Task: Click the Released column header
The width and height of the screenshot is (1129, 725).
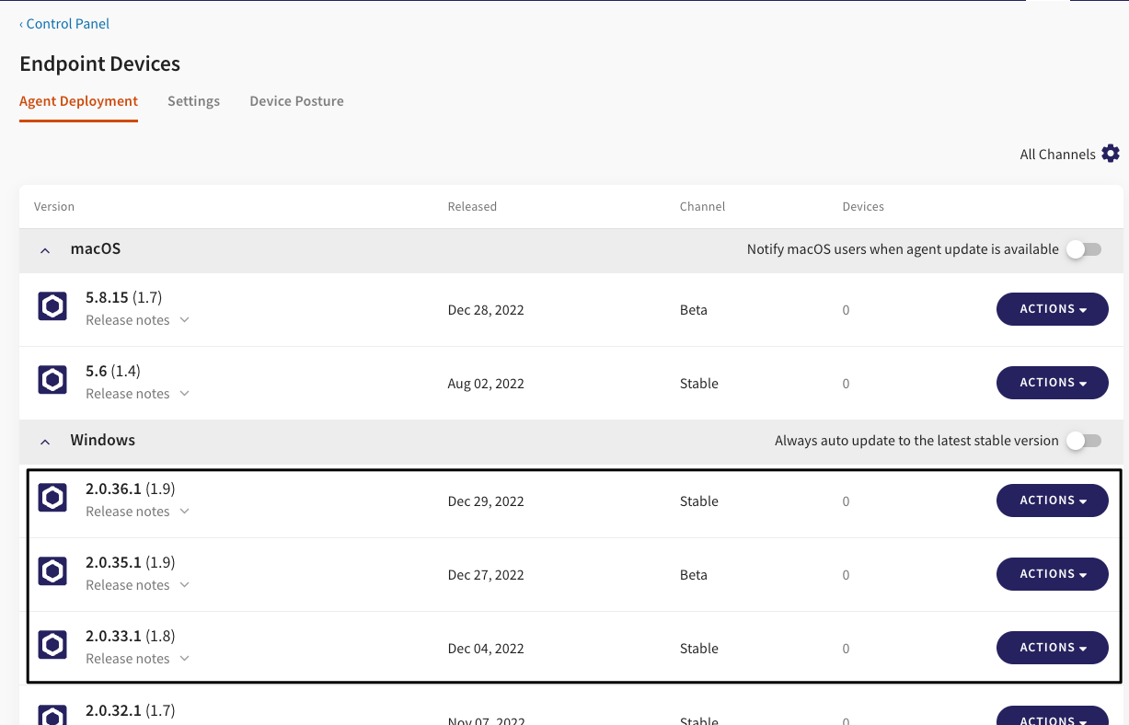Action: [472, 206]
